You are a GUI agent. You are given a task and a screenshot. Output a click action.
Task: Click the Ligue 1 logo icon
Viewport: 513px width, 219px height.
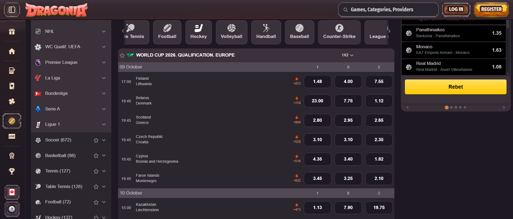[x=38, y=124]
